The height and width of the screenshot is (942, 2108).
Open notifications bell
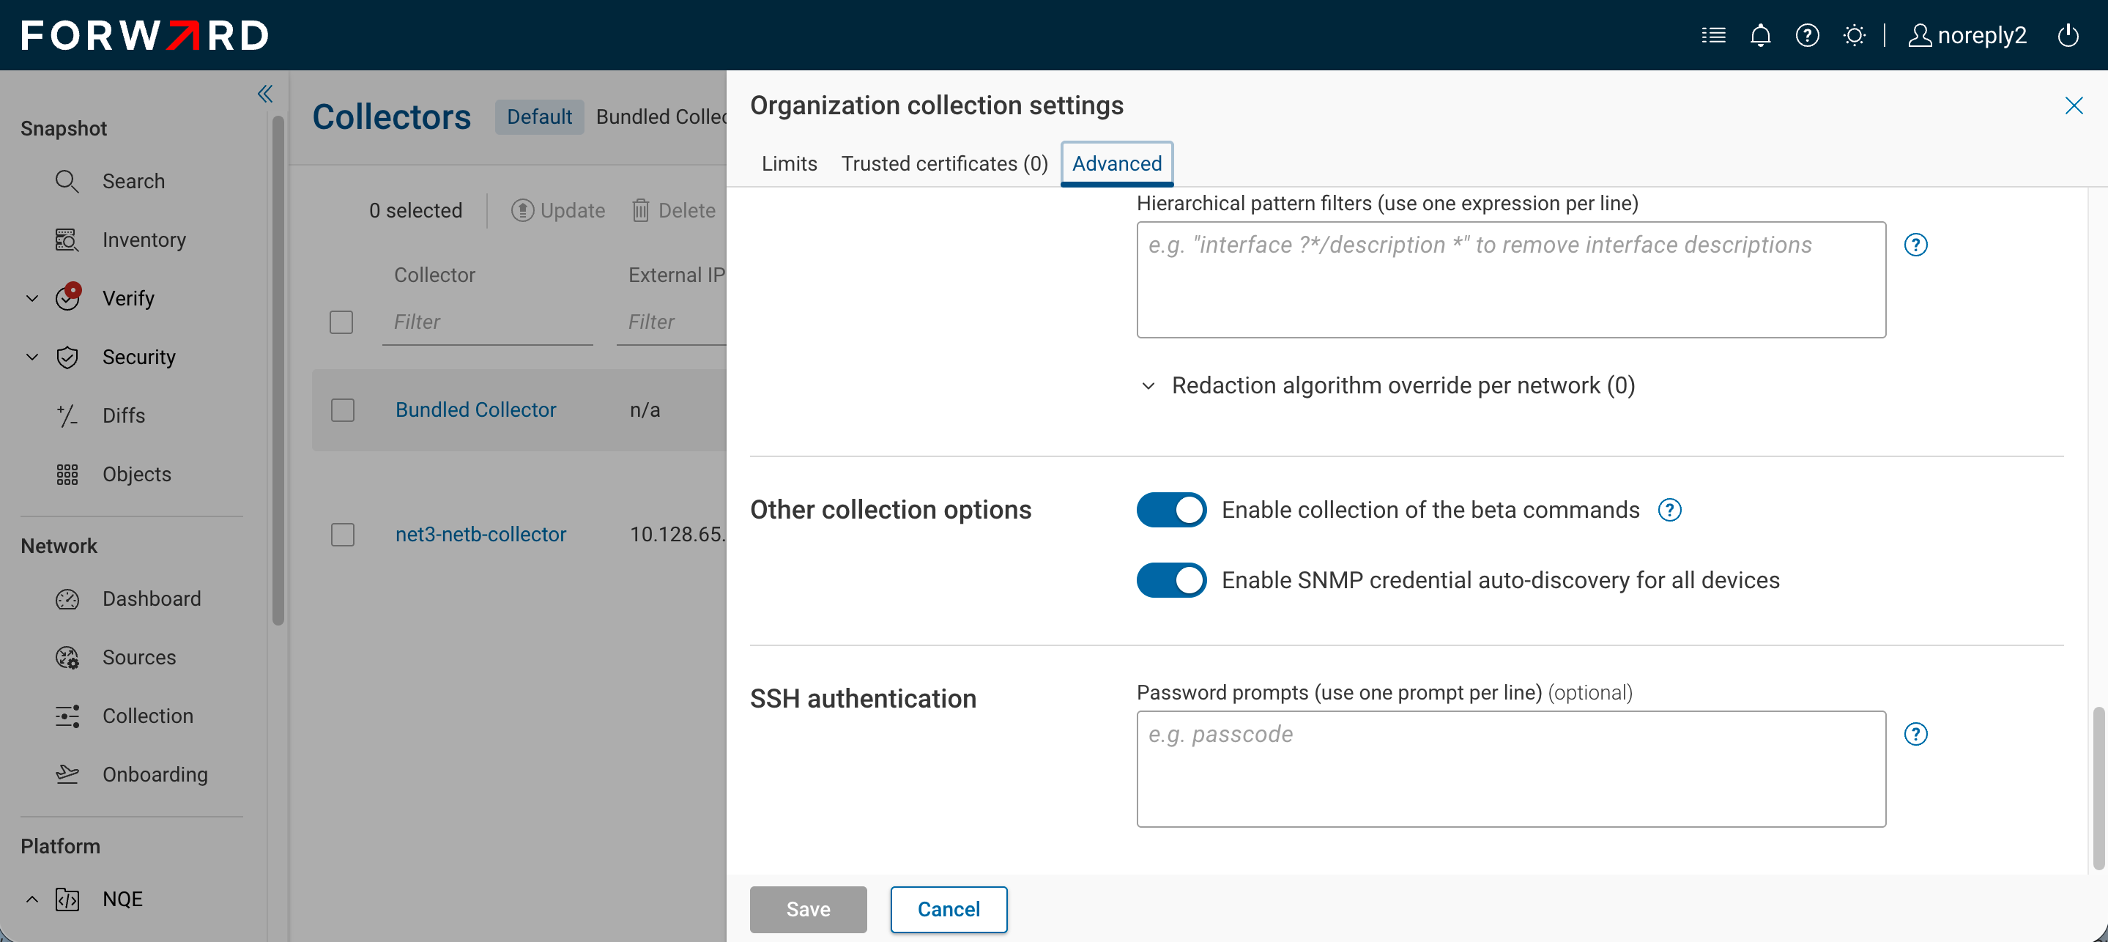point(1760,35)
